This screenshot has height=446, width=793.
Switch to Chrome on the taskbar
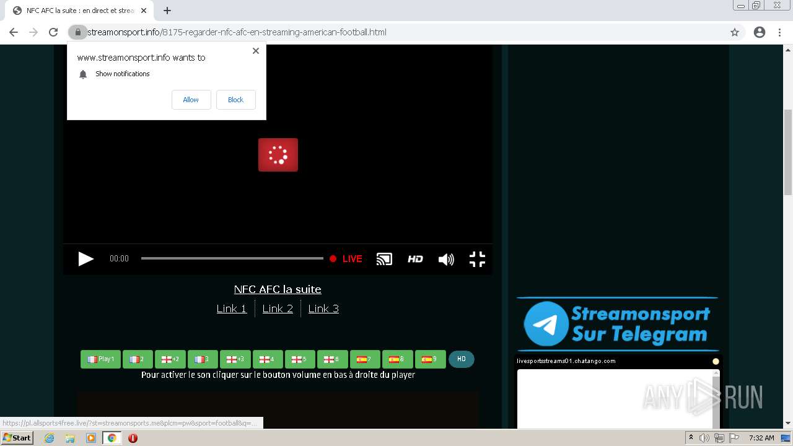tap(112, 438)
